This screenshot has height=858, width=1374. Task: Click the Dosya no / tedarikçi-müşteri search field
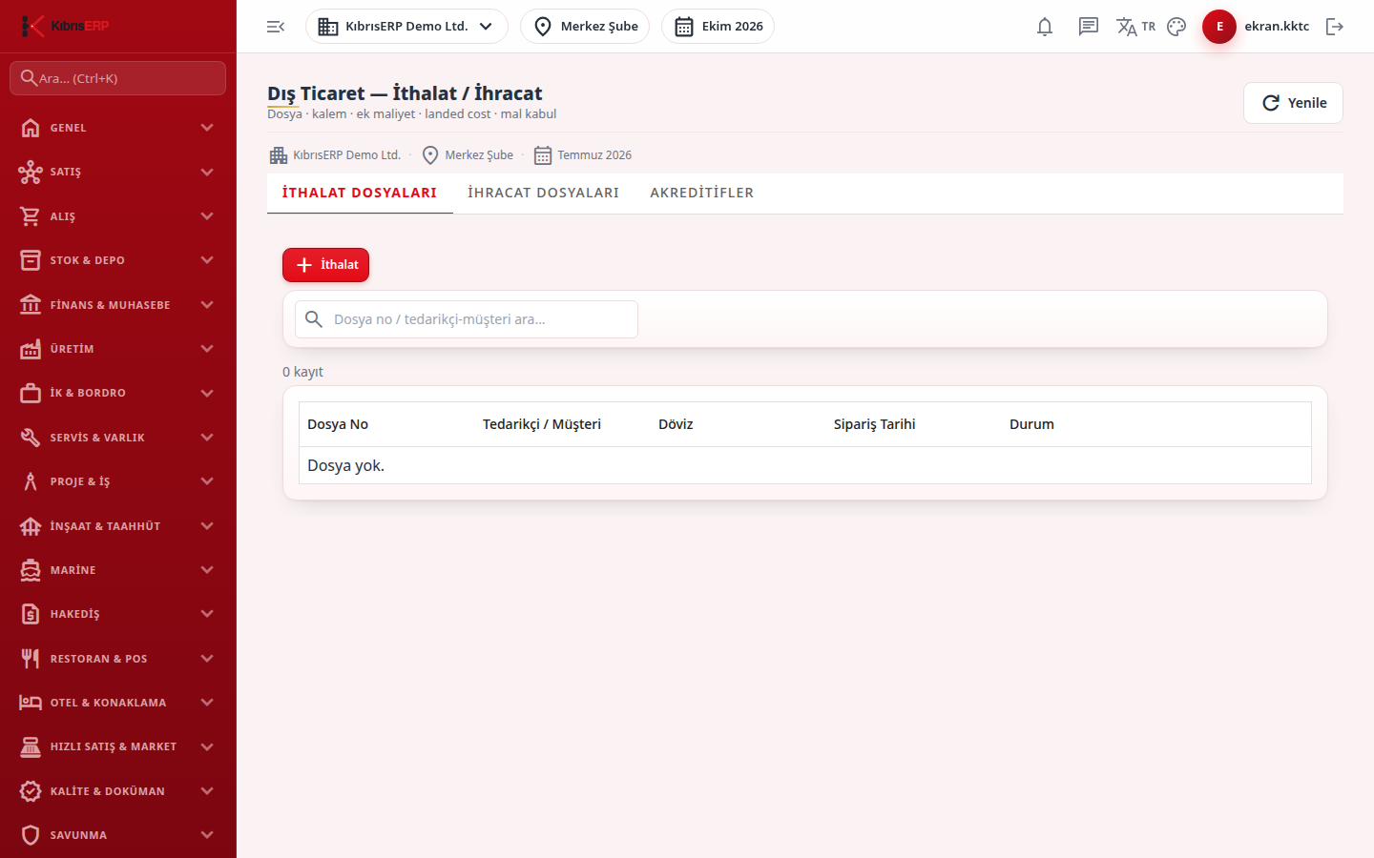(x=467, y=319)
